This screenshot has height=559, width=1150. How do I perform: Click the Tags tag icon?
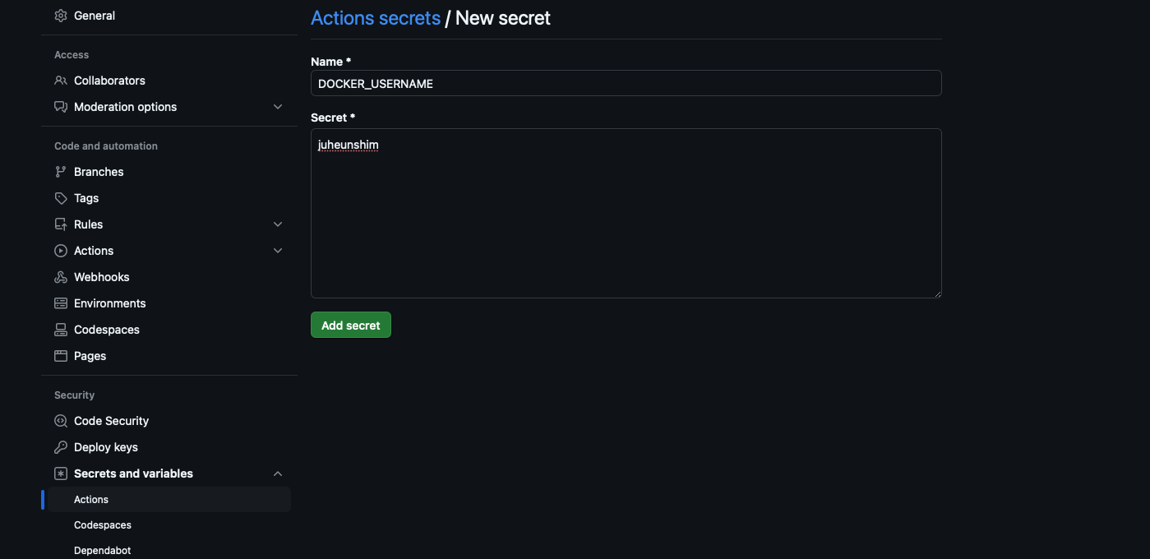61,198
